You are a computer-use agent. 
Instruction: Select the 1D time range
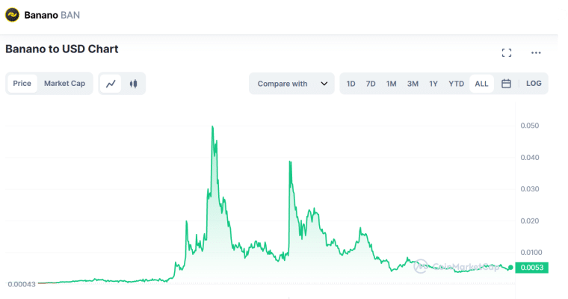click(351, 84)
